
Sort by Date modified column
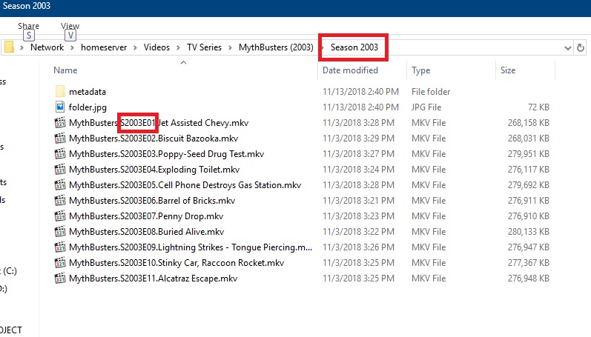tap(350, 70)
